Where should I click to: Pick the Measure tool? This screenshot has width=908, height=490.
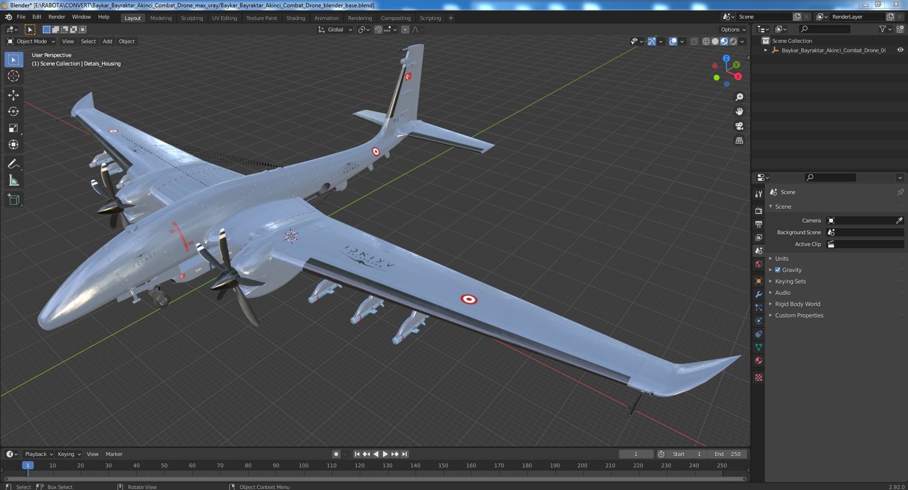click(13, 181)
